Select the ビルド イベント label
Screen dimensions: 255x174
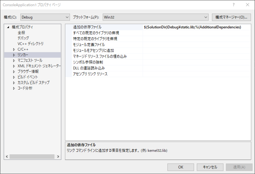click(28, 77)
